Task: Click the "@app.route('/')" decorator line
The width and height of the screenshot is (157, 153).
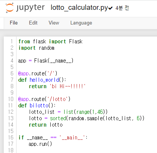Action: coord(38,73)
